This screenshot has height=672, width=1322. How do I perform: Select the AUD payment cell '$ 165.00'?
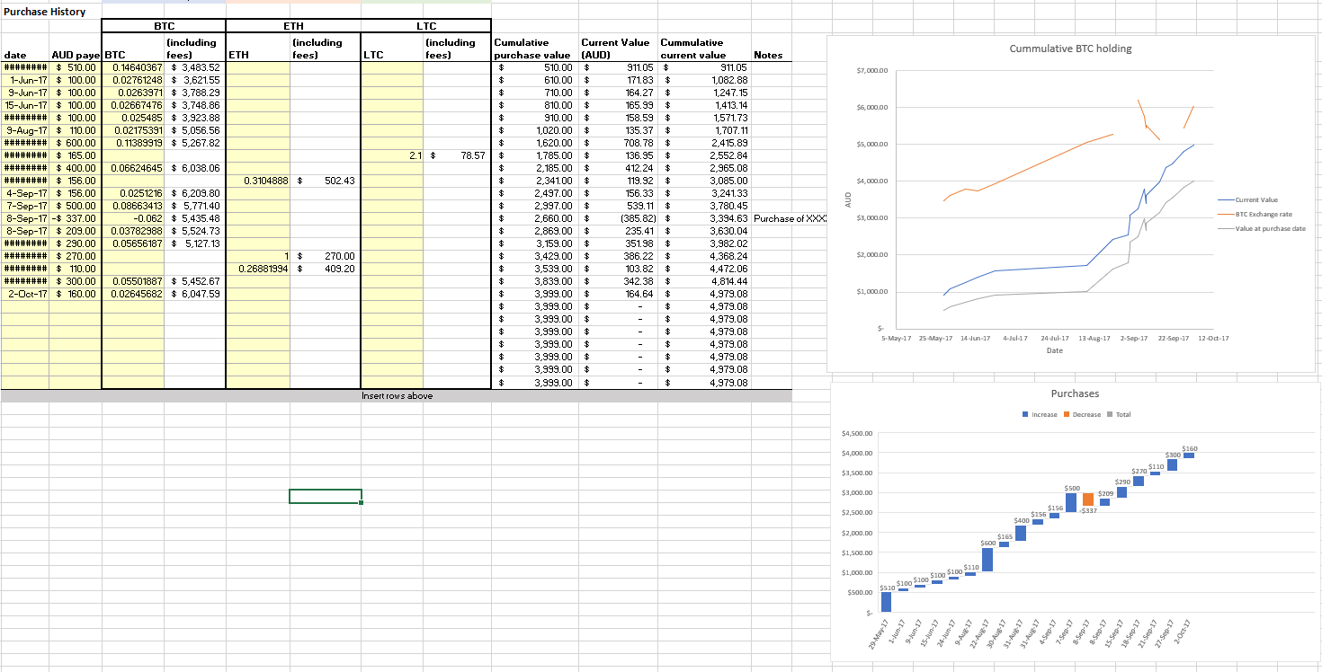(x=76, y=155)
